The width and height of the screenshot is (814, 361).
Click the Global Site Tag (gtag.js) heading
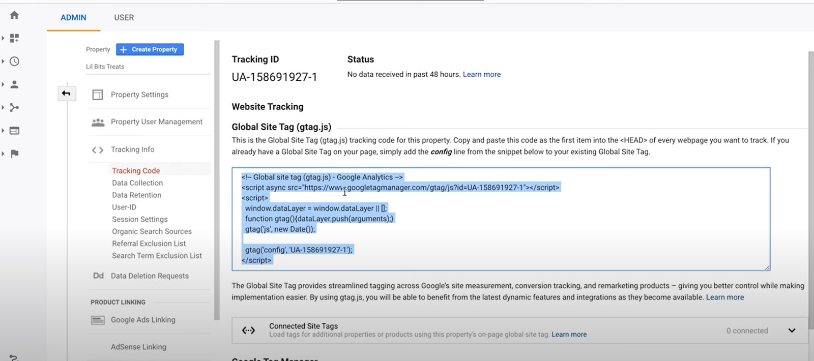click(x=281, y=127)
